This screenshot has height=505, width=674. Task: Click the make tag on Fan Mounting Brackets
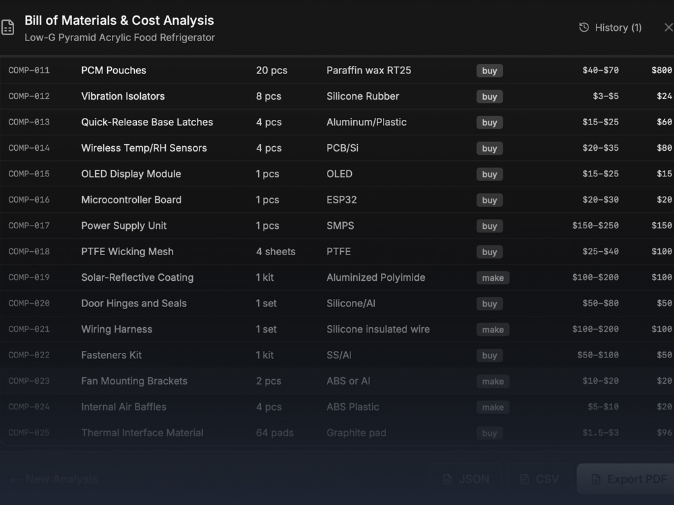pos(493,381)
